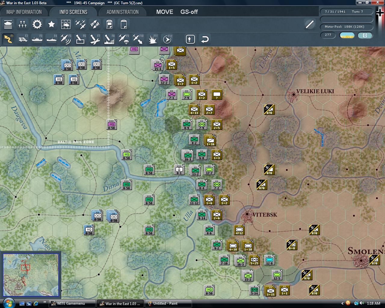Screen dimensions: 385x308
Task: Open Untitled - Paint from the taskbar
Action: (168, 303)
